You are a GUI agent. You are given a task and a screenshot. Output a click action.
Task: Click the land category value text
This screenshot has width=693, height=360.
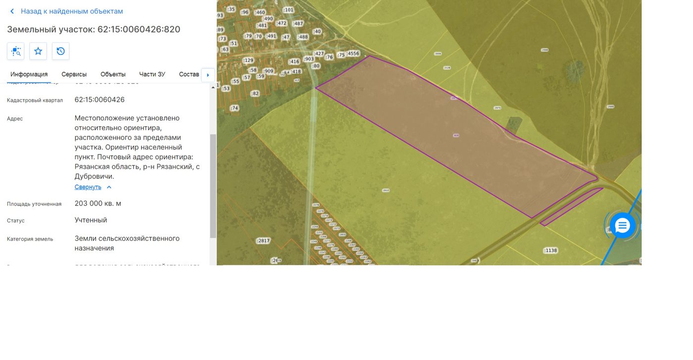point(127,243)
